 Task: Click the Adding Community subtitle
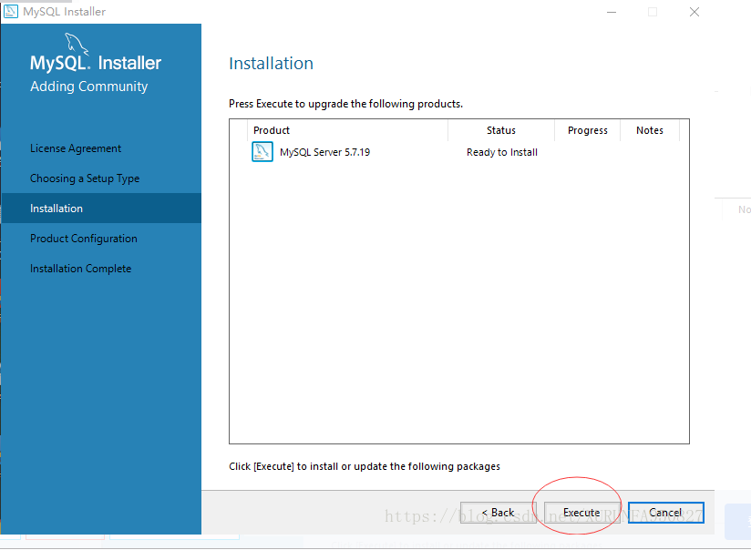coord(89,87)
